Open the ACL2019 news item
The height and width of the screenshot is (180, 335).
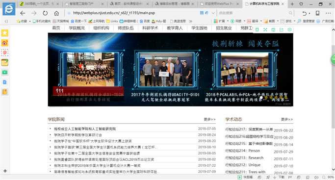(104, 159)
